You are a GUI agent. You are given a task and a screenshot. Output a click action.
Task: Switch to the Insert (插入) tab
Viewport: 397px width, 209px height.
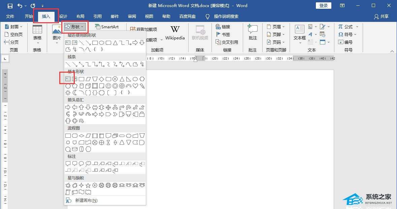pyautogui.click(x=46, y=16)
